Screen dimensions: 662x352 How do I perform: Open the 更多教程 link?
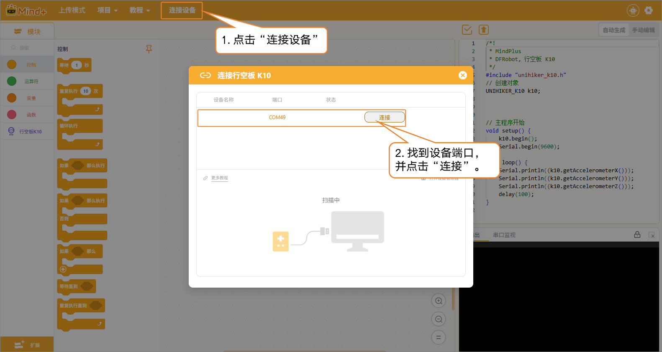(x=219, y=178)
